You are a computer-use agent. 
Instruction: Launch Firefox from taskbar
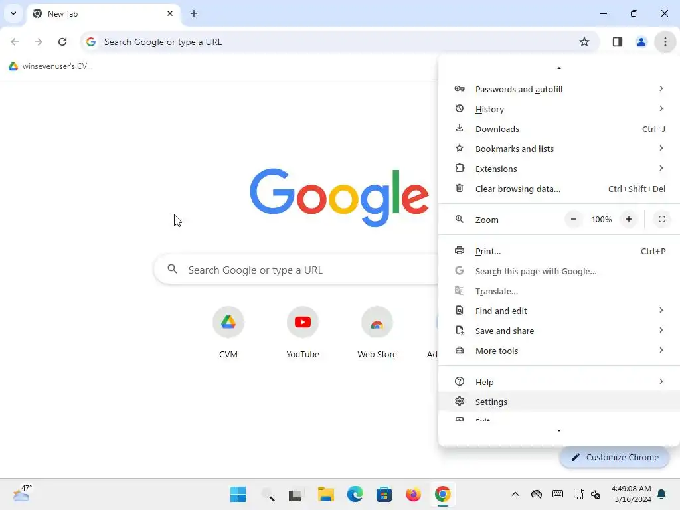click(413, 494)
